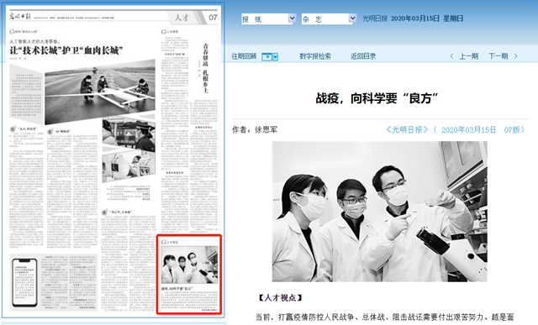This screenshot has width=538, height=325.
Task: Open the 让“技术长城”护卫“血肉长城” headline article
Action: pyautogui.click(x=66, y=51)
